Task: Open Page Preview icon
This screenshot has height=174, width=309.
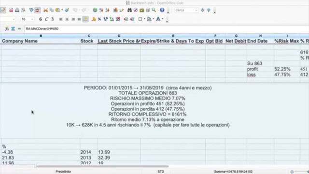Action: coord(23,10)
